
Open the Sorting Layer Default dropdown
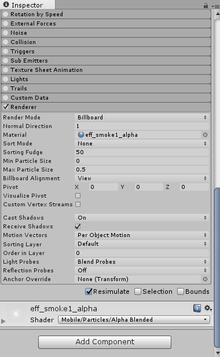pyautogui.click(x=141, y=244)
